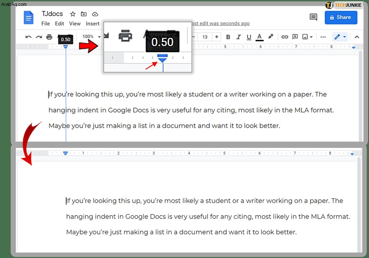
Task: Click 'Maybe you're just making' in the unindented paragraph
Action: click(x=90, y=126)
